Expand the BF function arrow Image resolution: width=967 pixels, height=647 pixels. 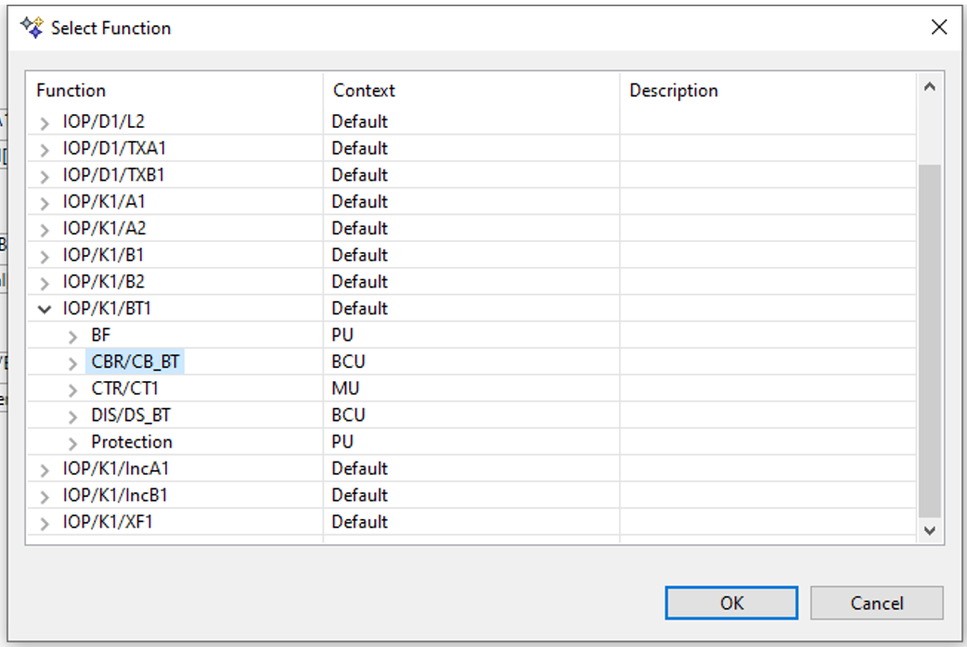click(x=73, y=336)
